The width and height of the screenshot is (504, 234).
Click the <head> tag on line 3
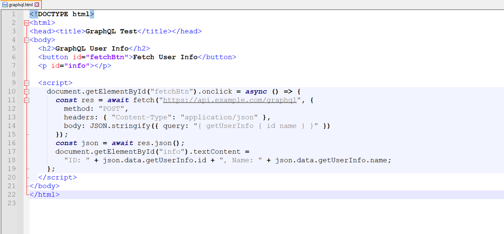click(x=42, y=31)
